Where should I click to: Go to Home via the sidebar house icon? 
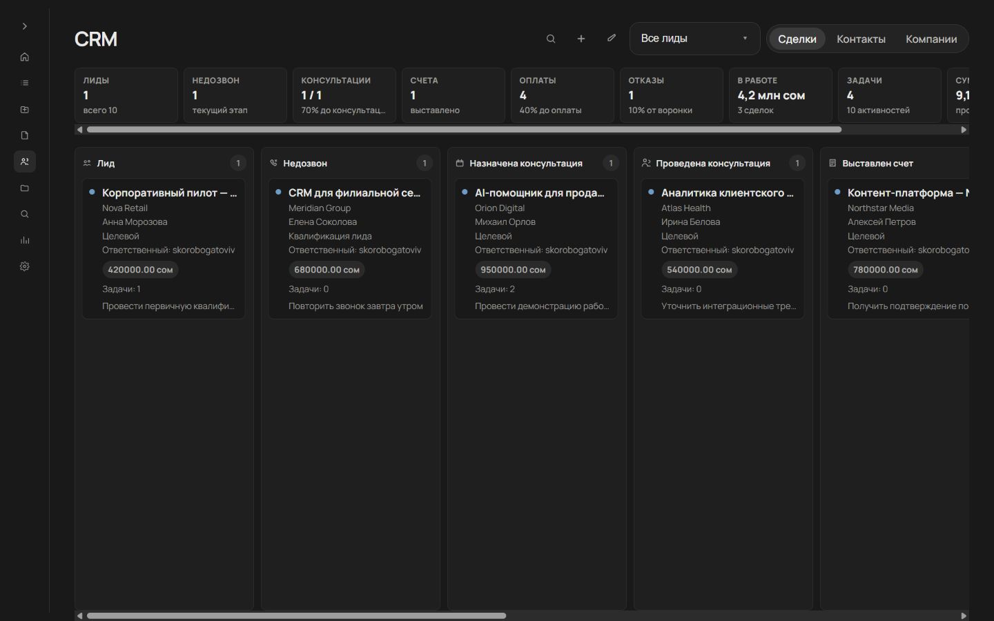[25, 57]
